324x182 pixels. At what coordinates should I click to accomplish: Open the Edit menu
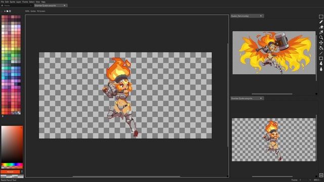tap(7, 2)
